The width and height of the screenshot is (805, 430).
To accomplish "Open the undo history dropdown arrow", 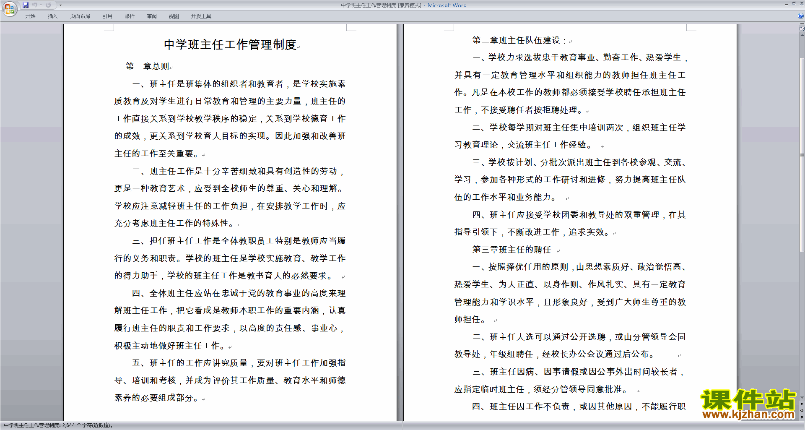I will point(41,5).
